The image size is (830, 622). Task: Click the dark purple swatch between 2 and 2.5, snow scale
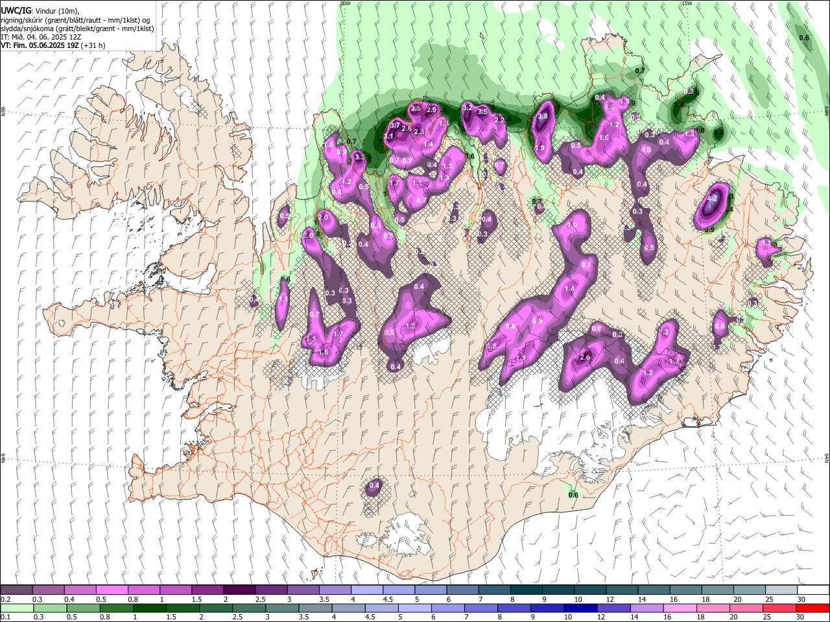(239, 590)
